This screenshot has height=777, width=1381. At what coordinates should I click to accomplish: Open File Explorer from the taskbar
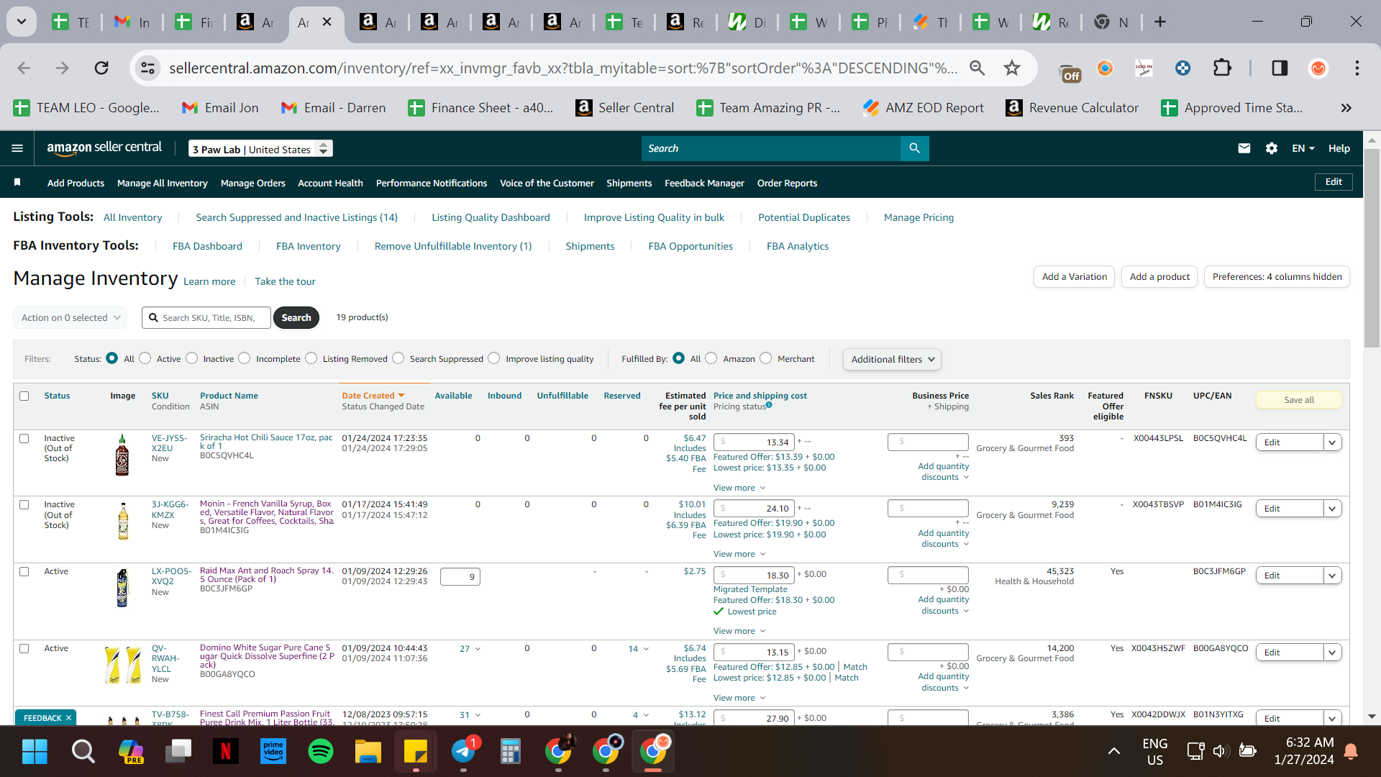(x=368, y=751)
